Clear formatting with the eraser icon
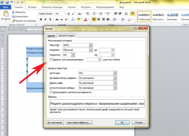This screenshot has width=189, height=136. (88, 14)
